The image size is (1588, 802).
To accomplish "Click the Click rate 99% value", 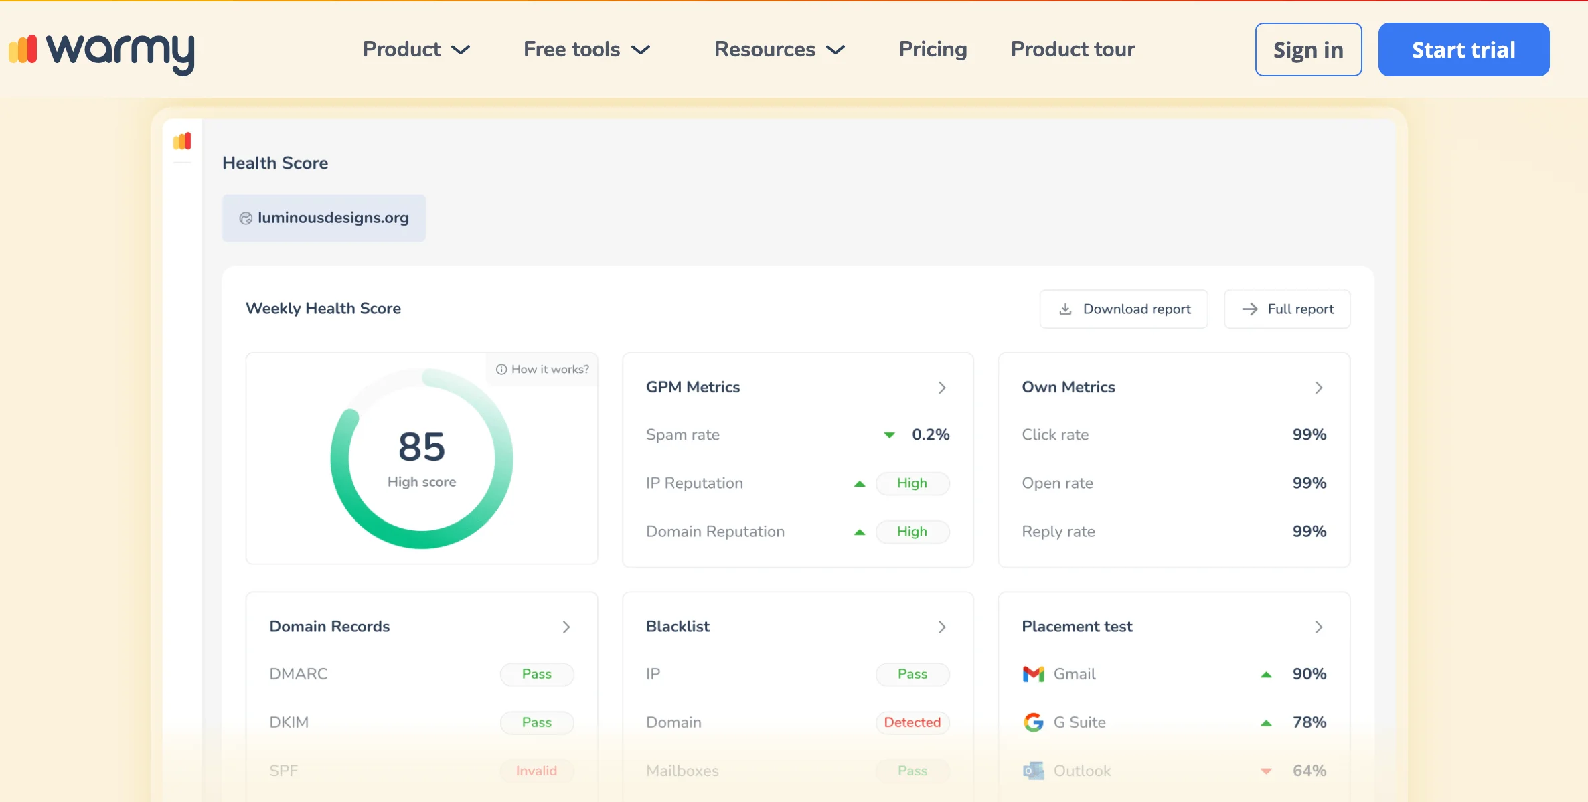I will (x=1309, y=435).
